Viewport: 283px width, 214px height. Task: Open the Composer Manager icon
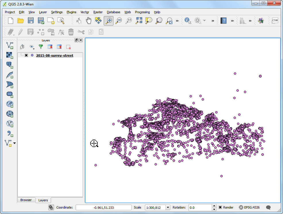point(61,21)
